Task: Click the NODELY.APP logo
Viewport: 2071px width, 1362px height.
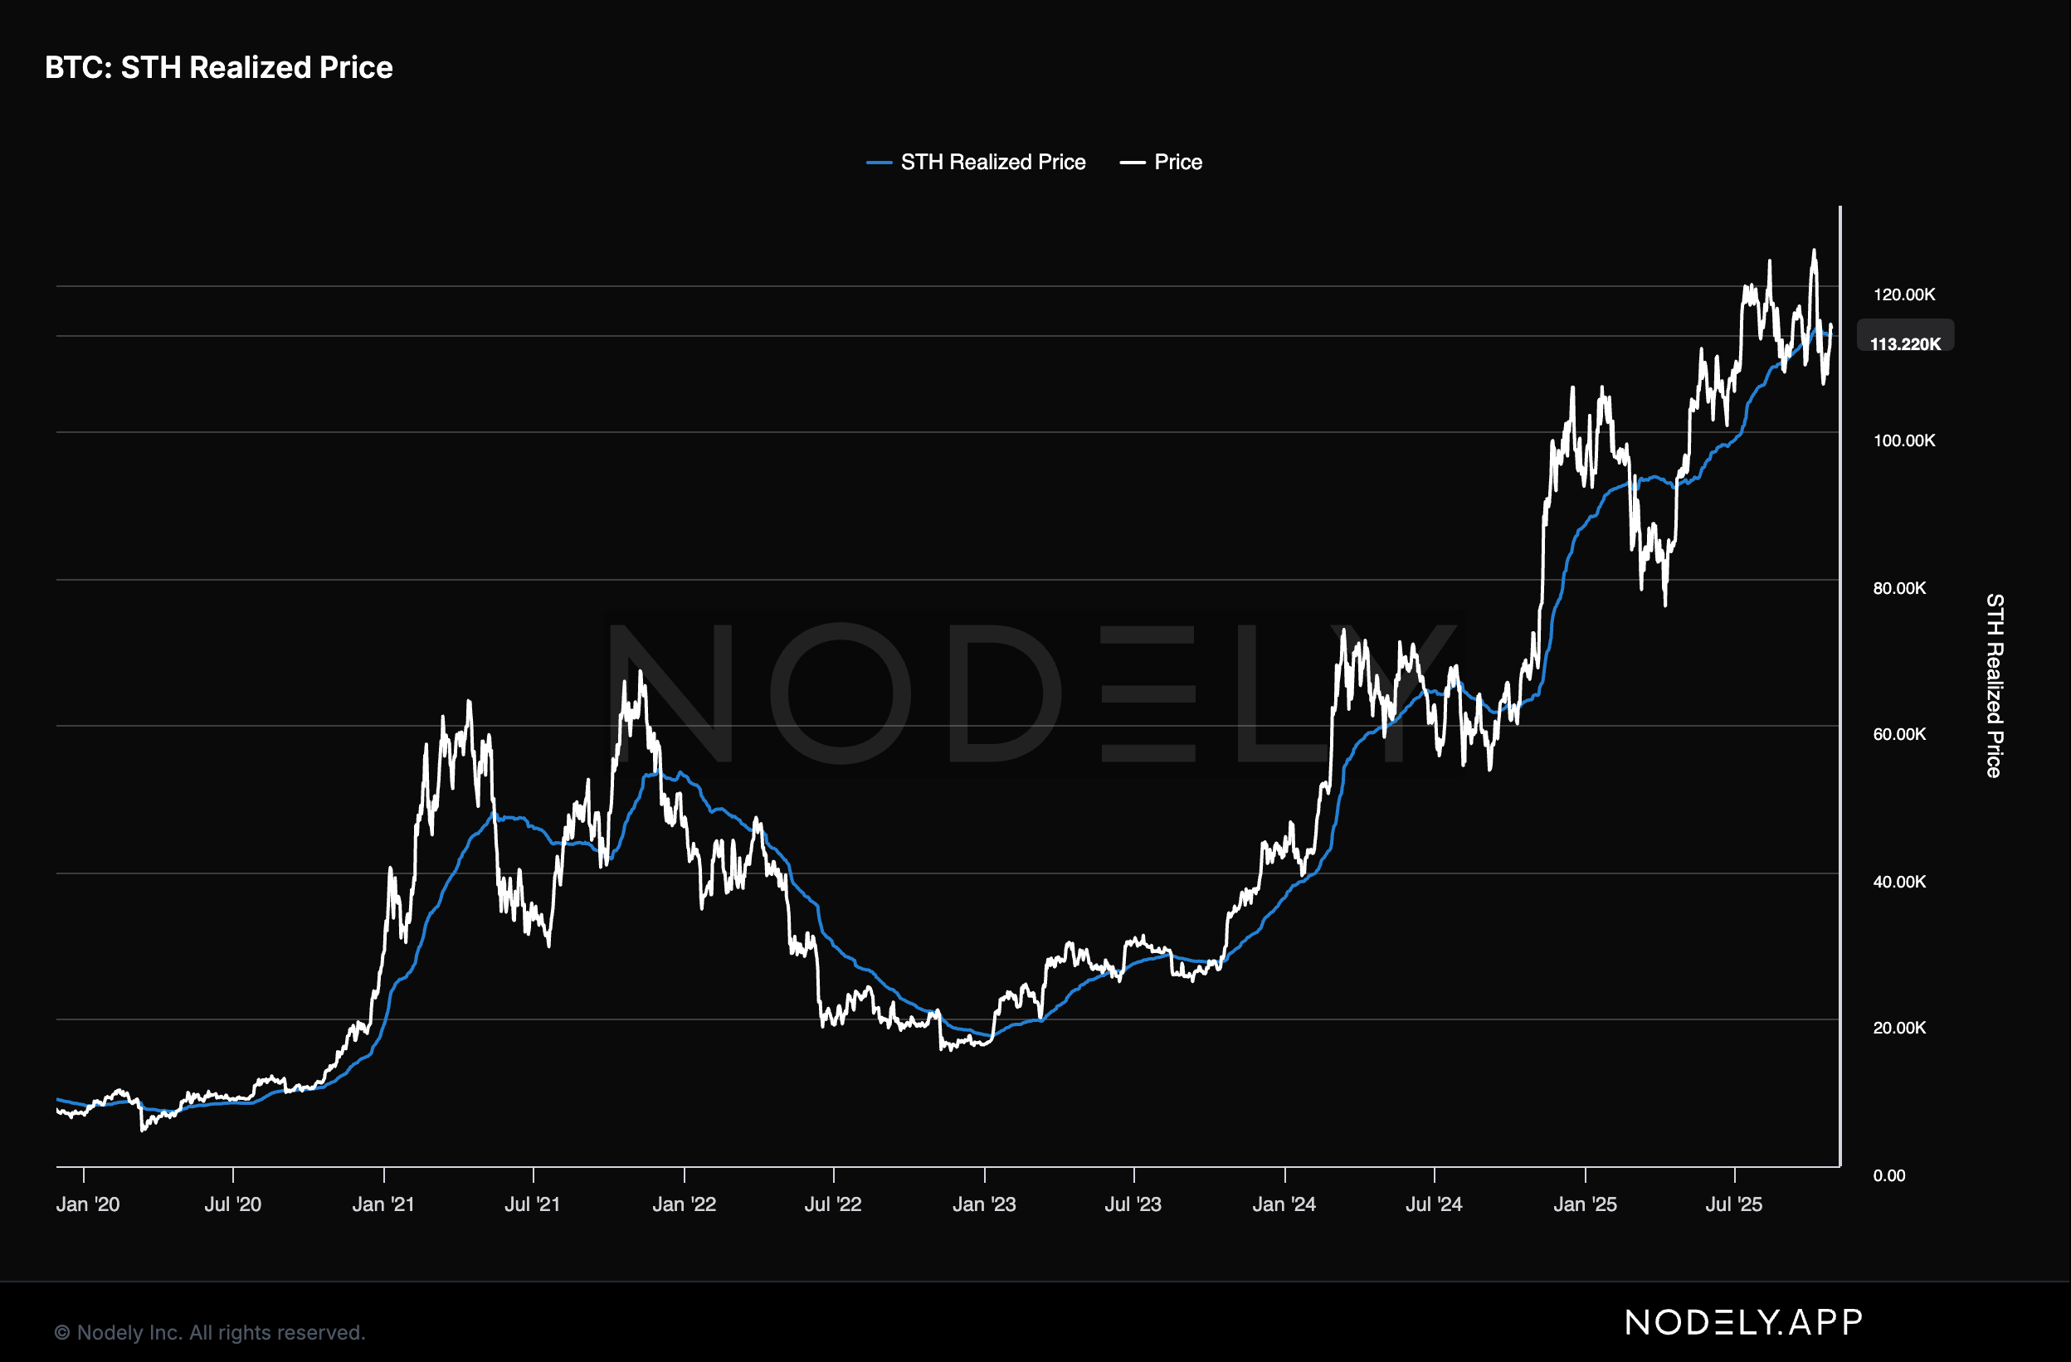Action: click(1744, 1322)
